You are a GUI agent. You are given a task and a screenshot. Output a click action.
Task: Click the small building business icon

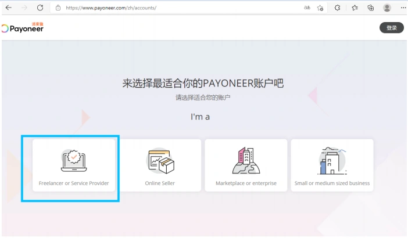(x=332, y=161)
